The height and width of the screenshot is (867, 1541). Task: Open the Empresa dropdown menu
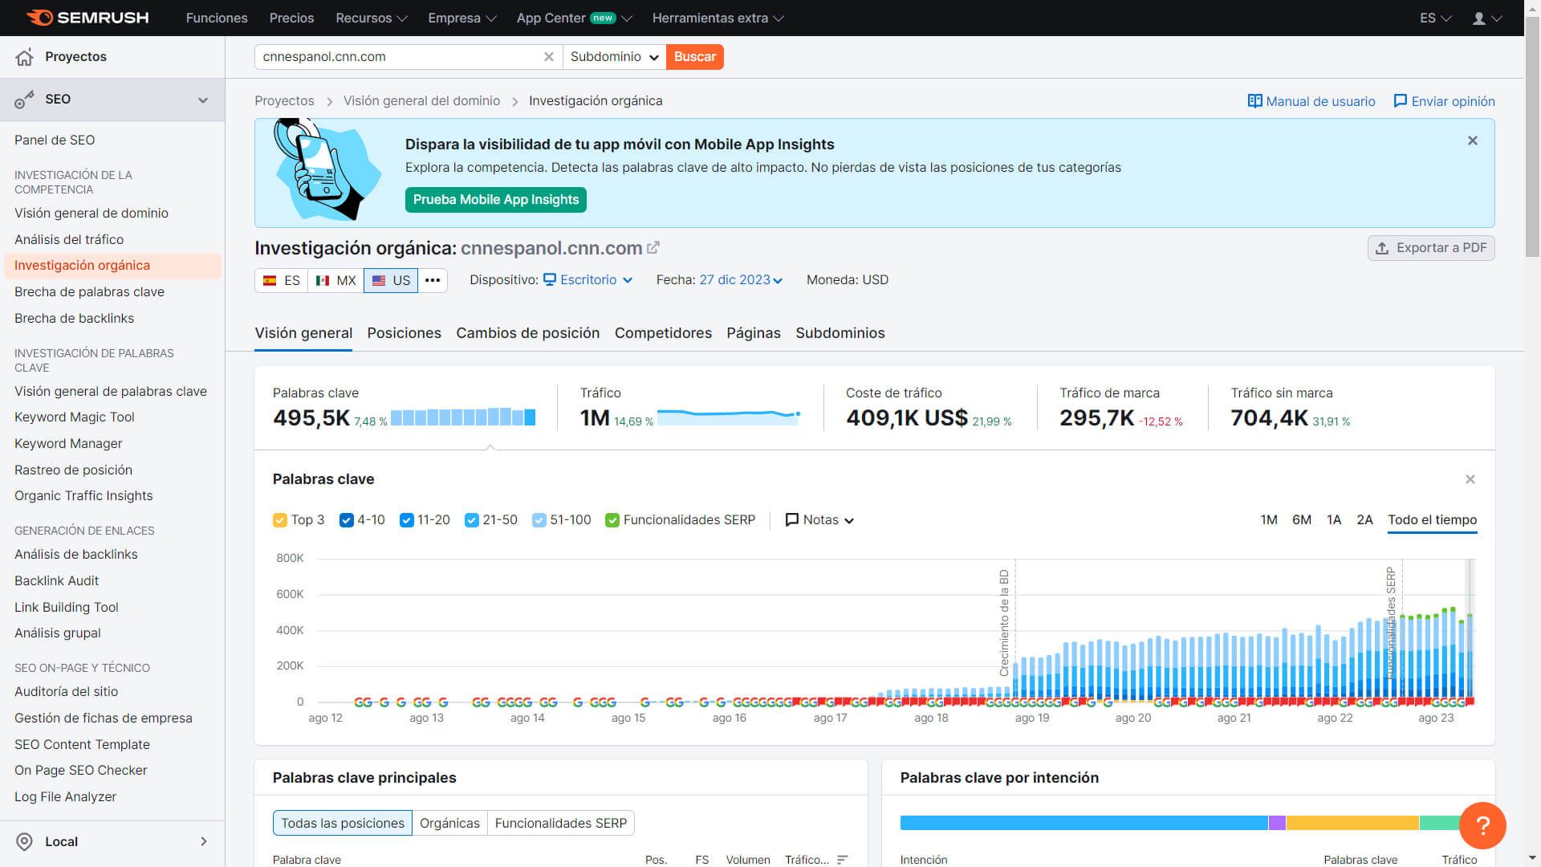pos(461,18)
